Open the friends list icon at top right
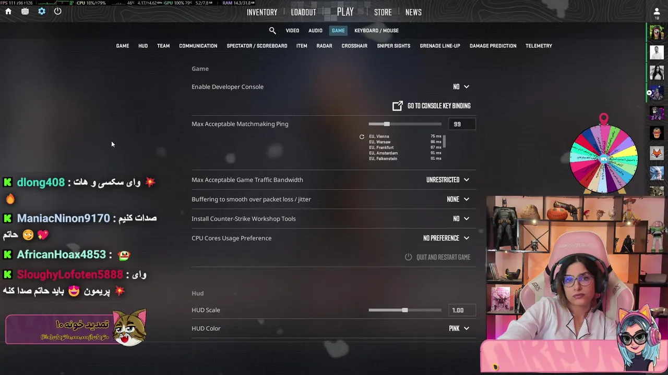This screenshot has width=668, height=375. (x=657, y=11)
